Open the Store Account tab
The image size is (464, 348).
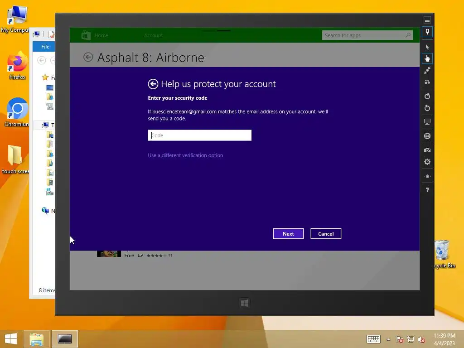coord(153,35)
